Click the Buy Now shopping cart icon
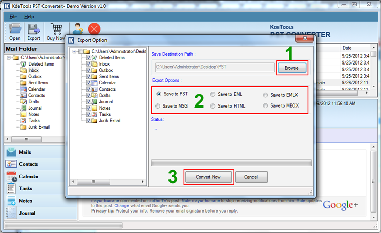Image resolution: width=381 pixels, height=233 pixels. tap(56, 30)
